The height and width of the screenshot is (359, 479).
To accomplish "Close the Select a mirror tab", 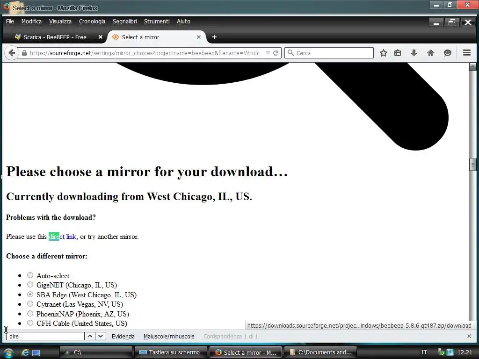I will coord(199,37).
